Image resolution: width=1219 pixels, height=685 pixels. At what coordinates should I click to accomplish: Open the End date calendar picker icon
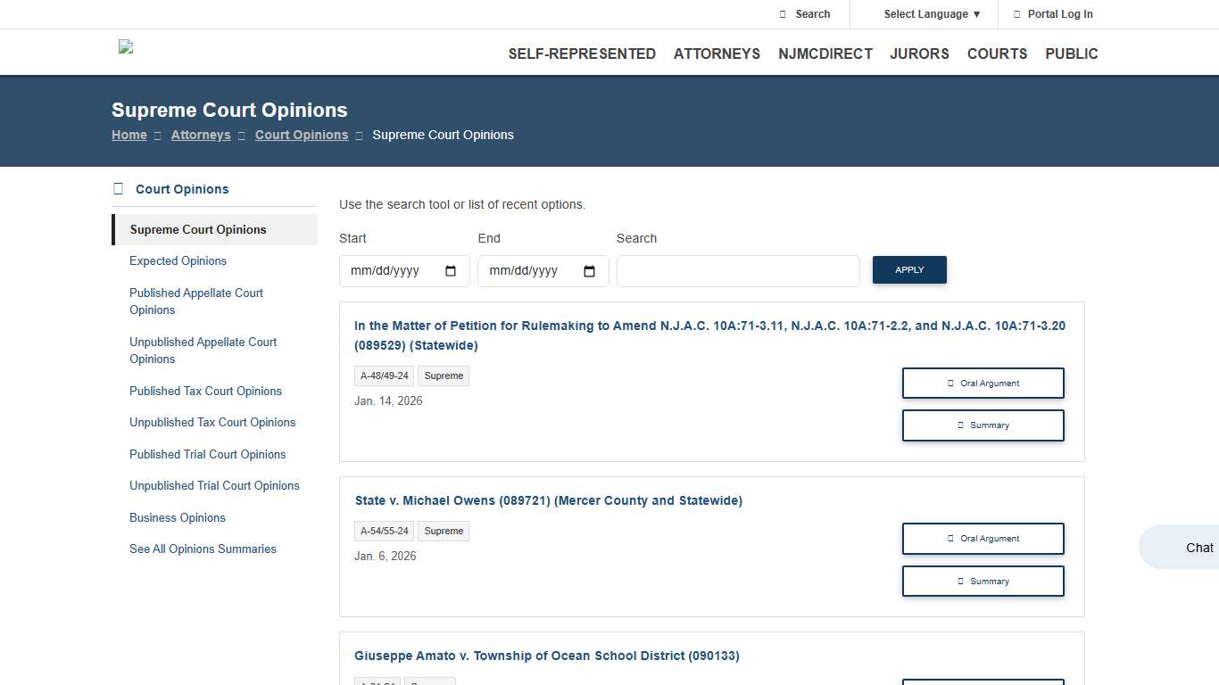(589, 271)
